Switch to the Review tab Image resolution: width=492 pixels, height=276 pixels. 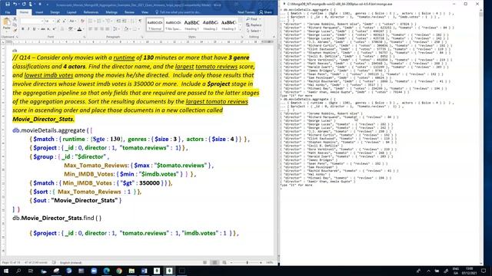click(129, 12)
